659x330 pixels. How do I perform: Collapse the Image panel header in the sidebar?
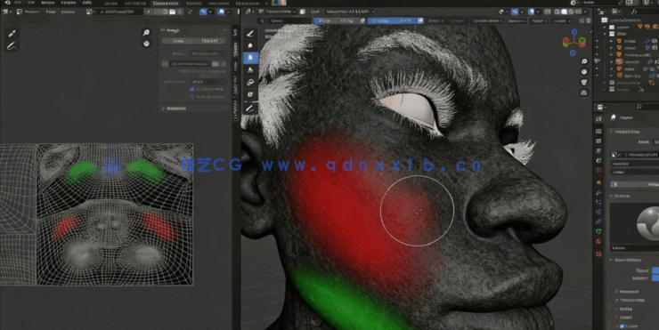click(x=193, y=30)
